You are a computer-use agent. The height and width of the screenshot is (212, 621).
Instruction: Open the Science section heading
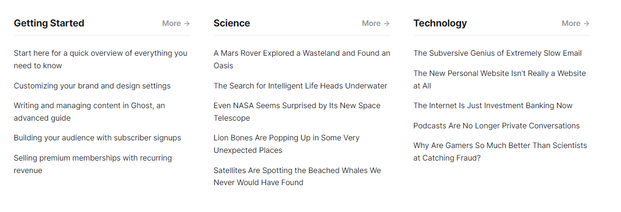[x=231, y=23]
